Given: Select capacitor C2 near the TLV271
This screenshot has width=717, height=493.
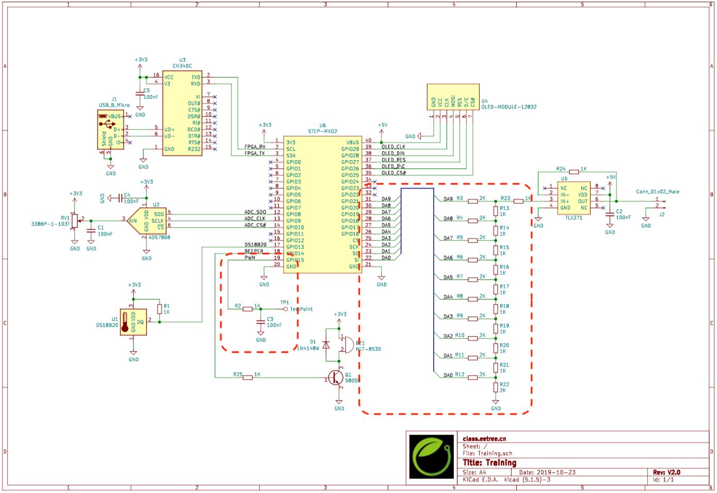Looking at the screenshot, I should 610,215.
